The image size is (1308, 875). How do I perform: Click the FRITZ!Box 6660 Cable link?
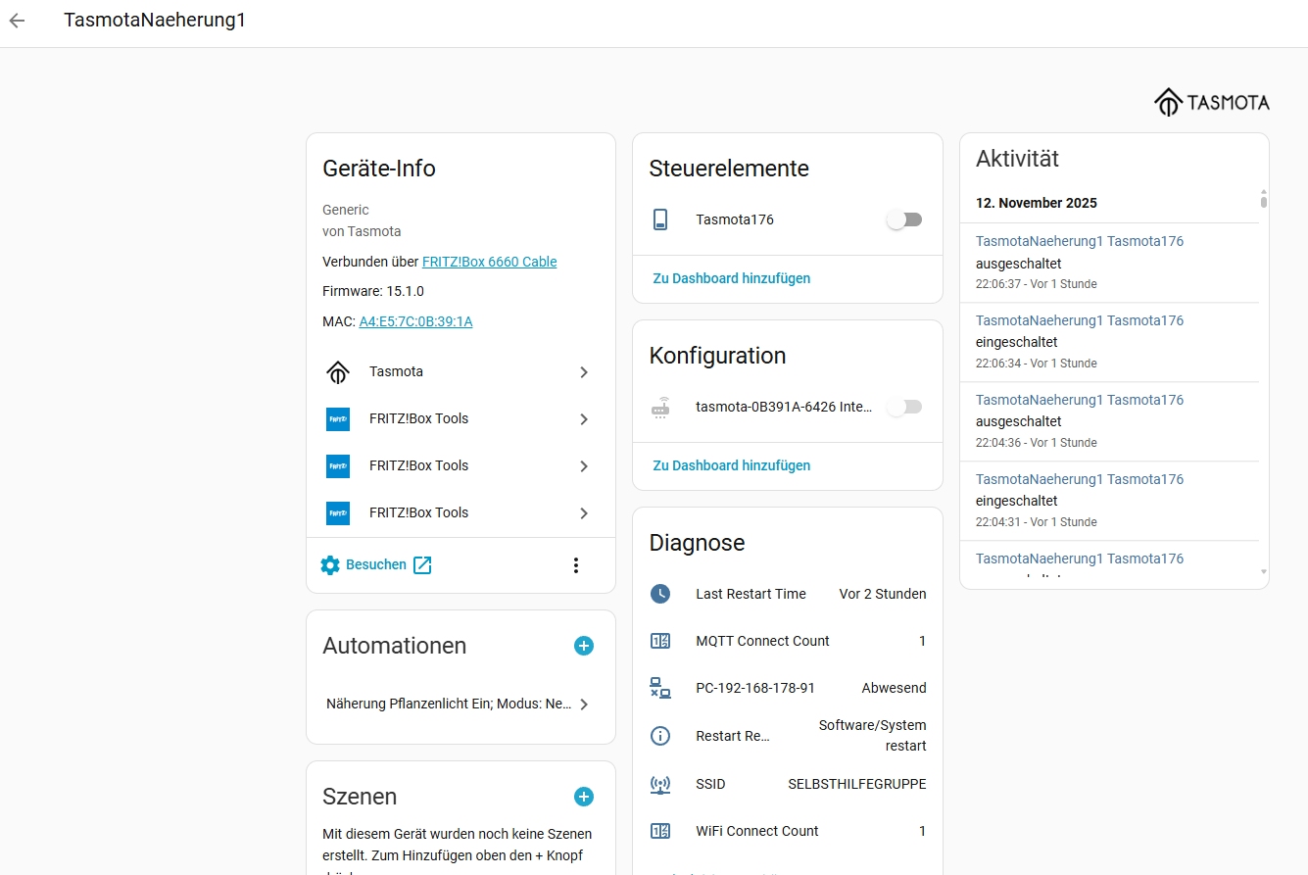point(489,262)
